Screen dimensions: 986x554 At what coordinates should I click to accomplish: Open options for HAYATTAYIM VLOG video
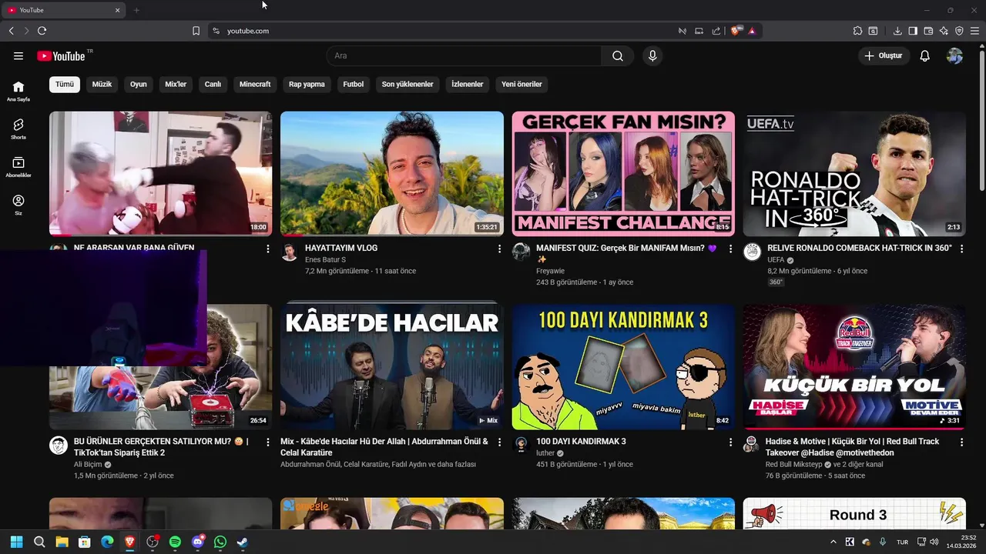(499, 249)
